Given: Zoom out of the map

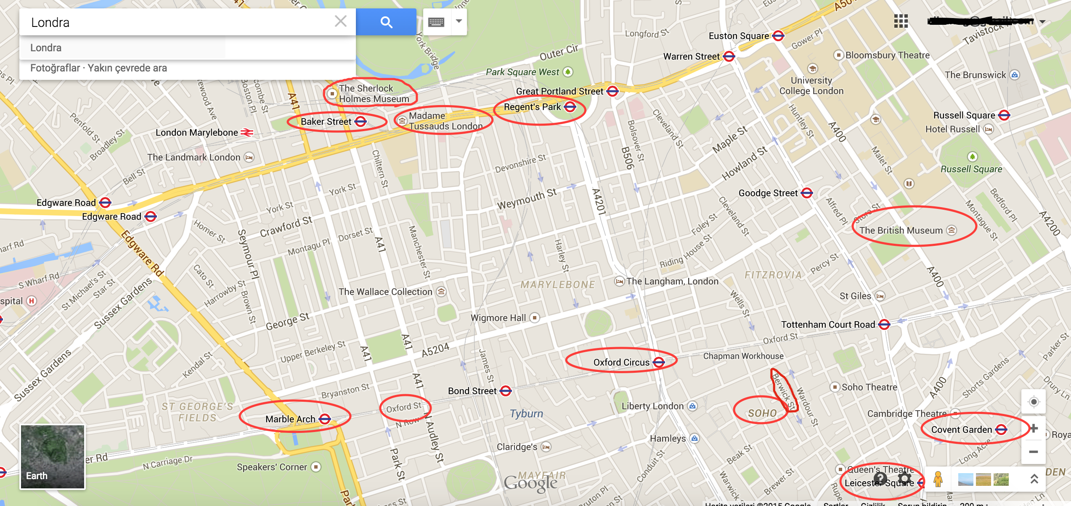Looking at the screenshot, I should click(1034, 452).
